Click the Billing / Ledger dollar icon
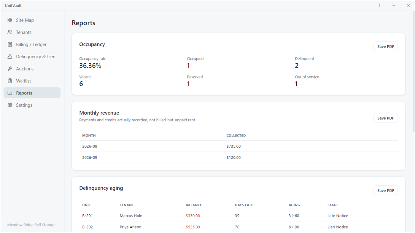Viewport: 415px width, 233px height. 10,44
